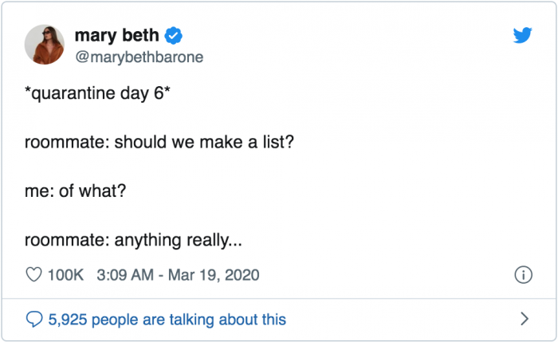Open mary beth's profile picture
Screen dimensions: 558x342
pyautogui.click(x=45, y=45)
